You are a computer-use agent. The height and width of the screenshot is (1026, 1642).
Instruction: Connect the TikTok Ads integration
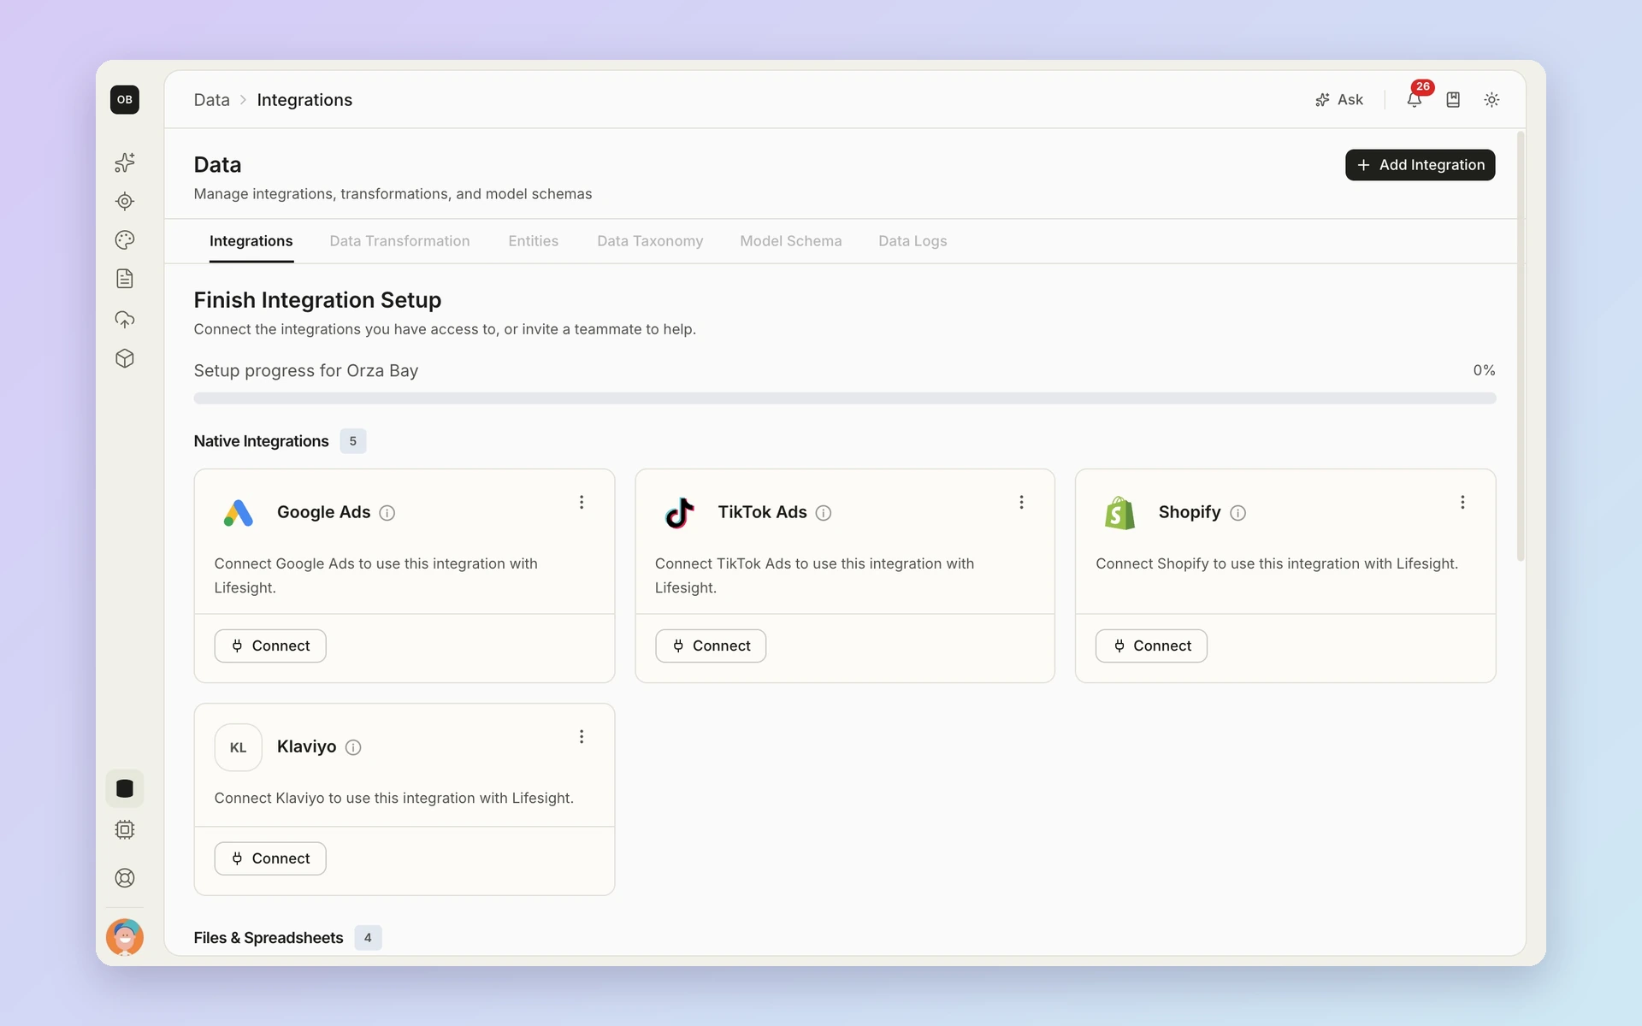(x=711, y=646)
